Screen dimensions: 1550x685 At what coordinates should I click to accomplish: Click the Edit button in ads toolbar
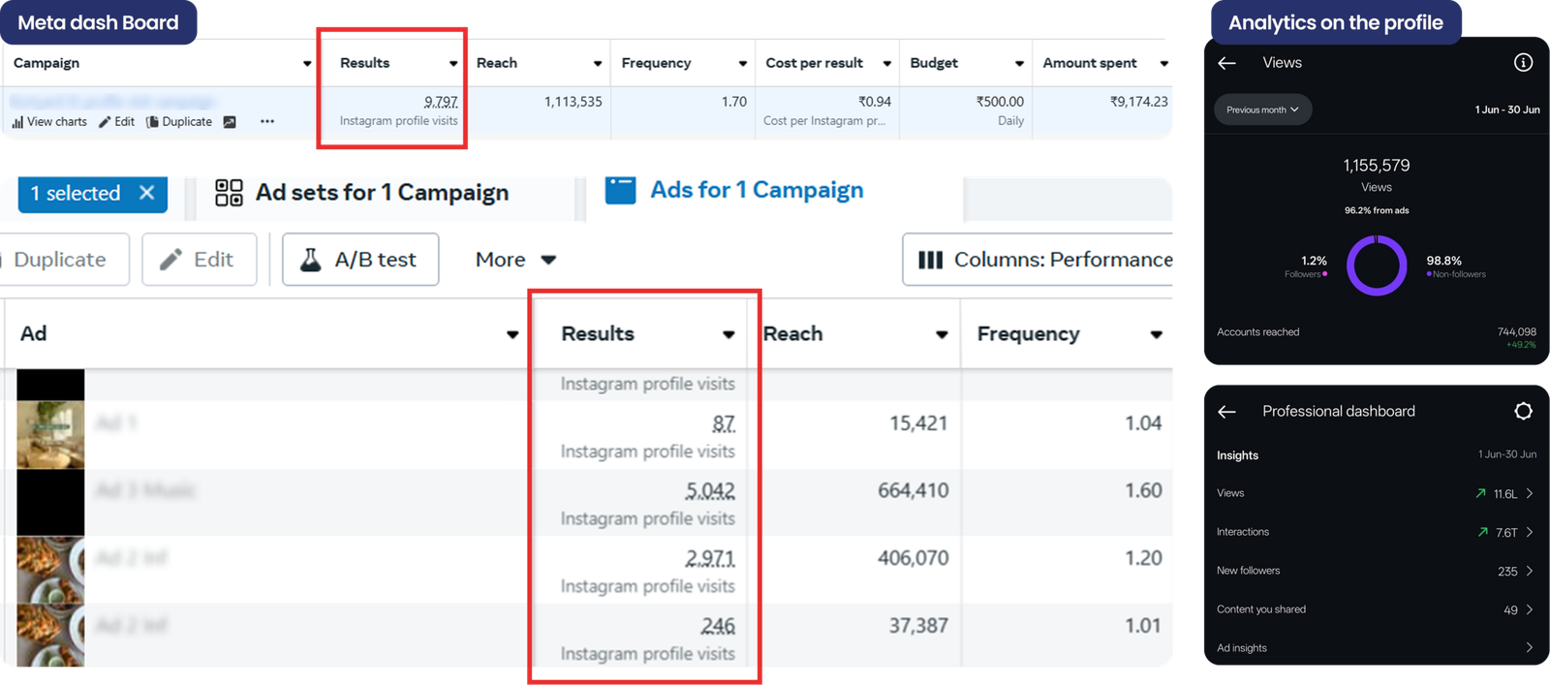[200, 260]
